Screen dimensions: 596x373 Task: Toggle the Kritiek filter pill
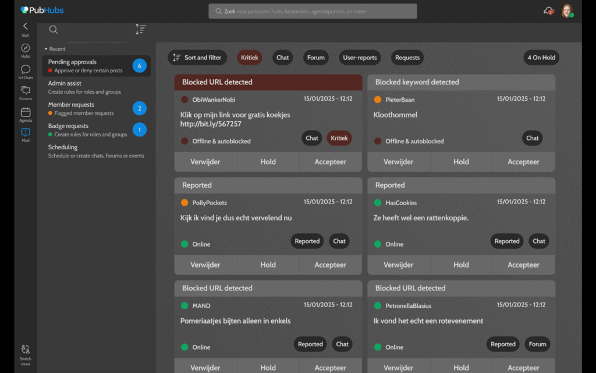tap(249, 57)
